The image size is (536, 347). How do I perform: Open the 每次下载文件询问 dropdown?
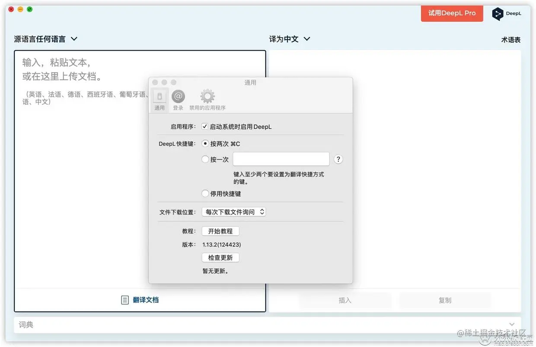pos(234,212)
